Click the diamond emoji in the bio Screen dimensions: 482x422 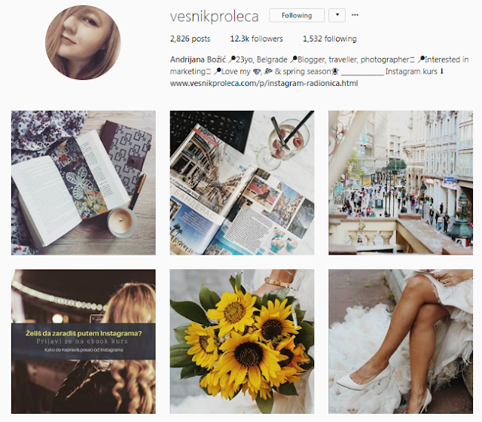click(x=257, y=72)
